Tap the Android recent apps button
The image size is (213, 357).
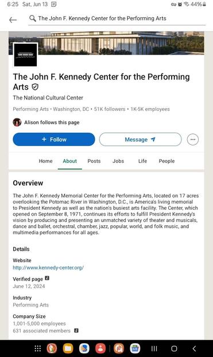point(154,348)
